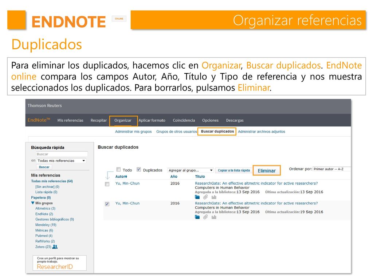Click the quick search Buscar input field
The image size is (373, 279).
pyautogui.click(x=62, y=154)
